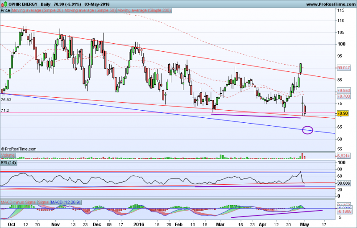Click the chart icon beside OPHIR ENERGY title
Image resolution: width=357 pixels, height=228 pixels.
point(4,4)
